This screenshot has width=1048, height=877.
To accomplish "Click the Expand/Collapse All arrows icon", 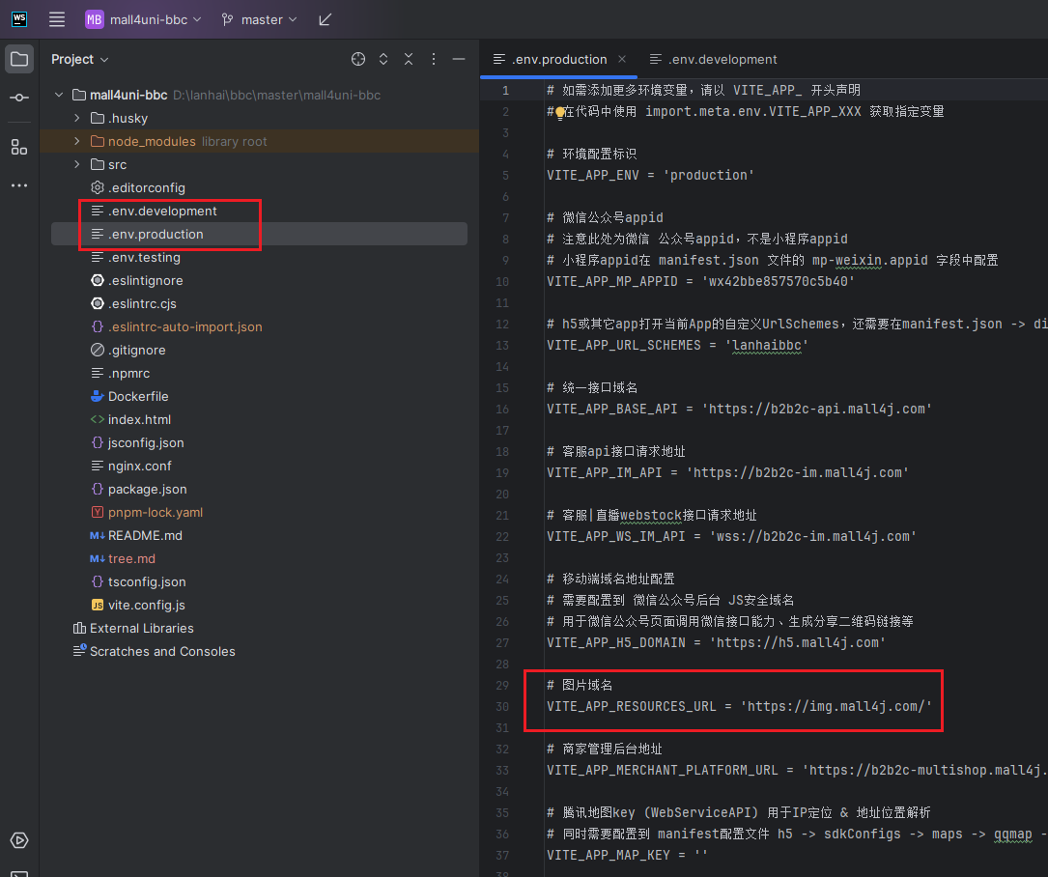I will 383,59.
